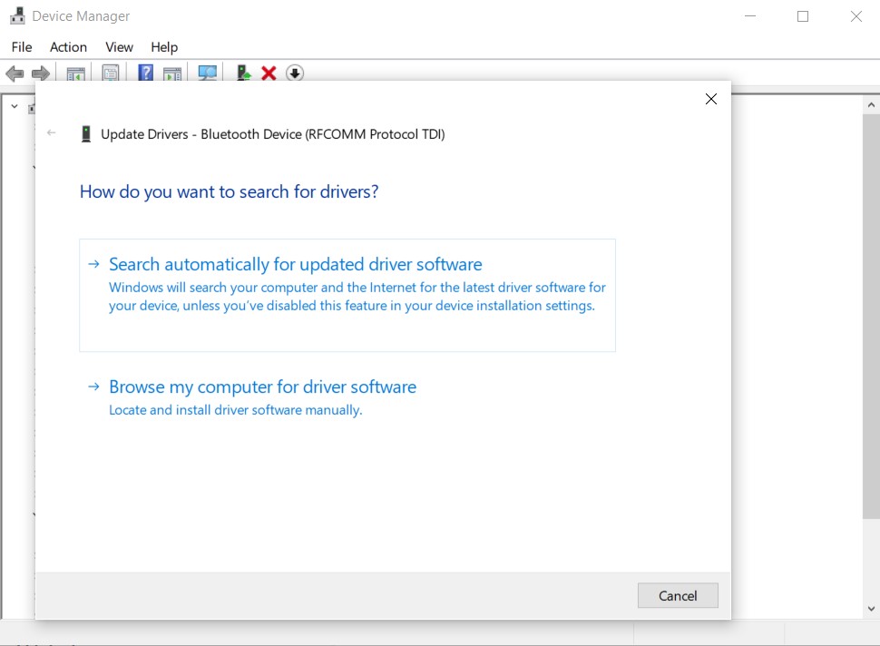Click the Update device driver toolbar icon
The image size is (880, 646).
pyautogui.click(x=243, y=73)
